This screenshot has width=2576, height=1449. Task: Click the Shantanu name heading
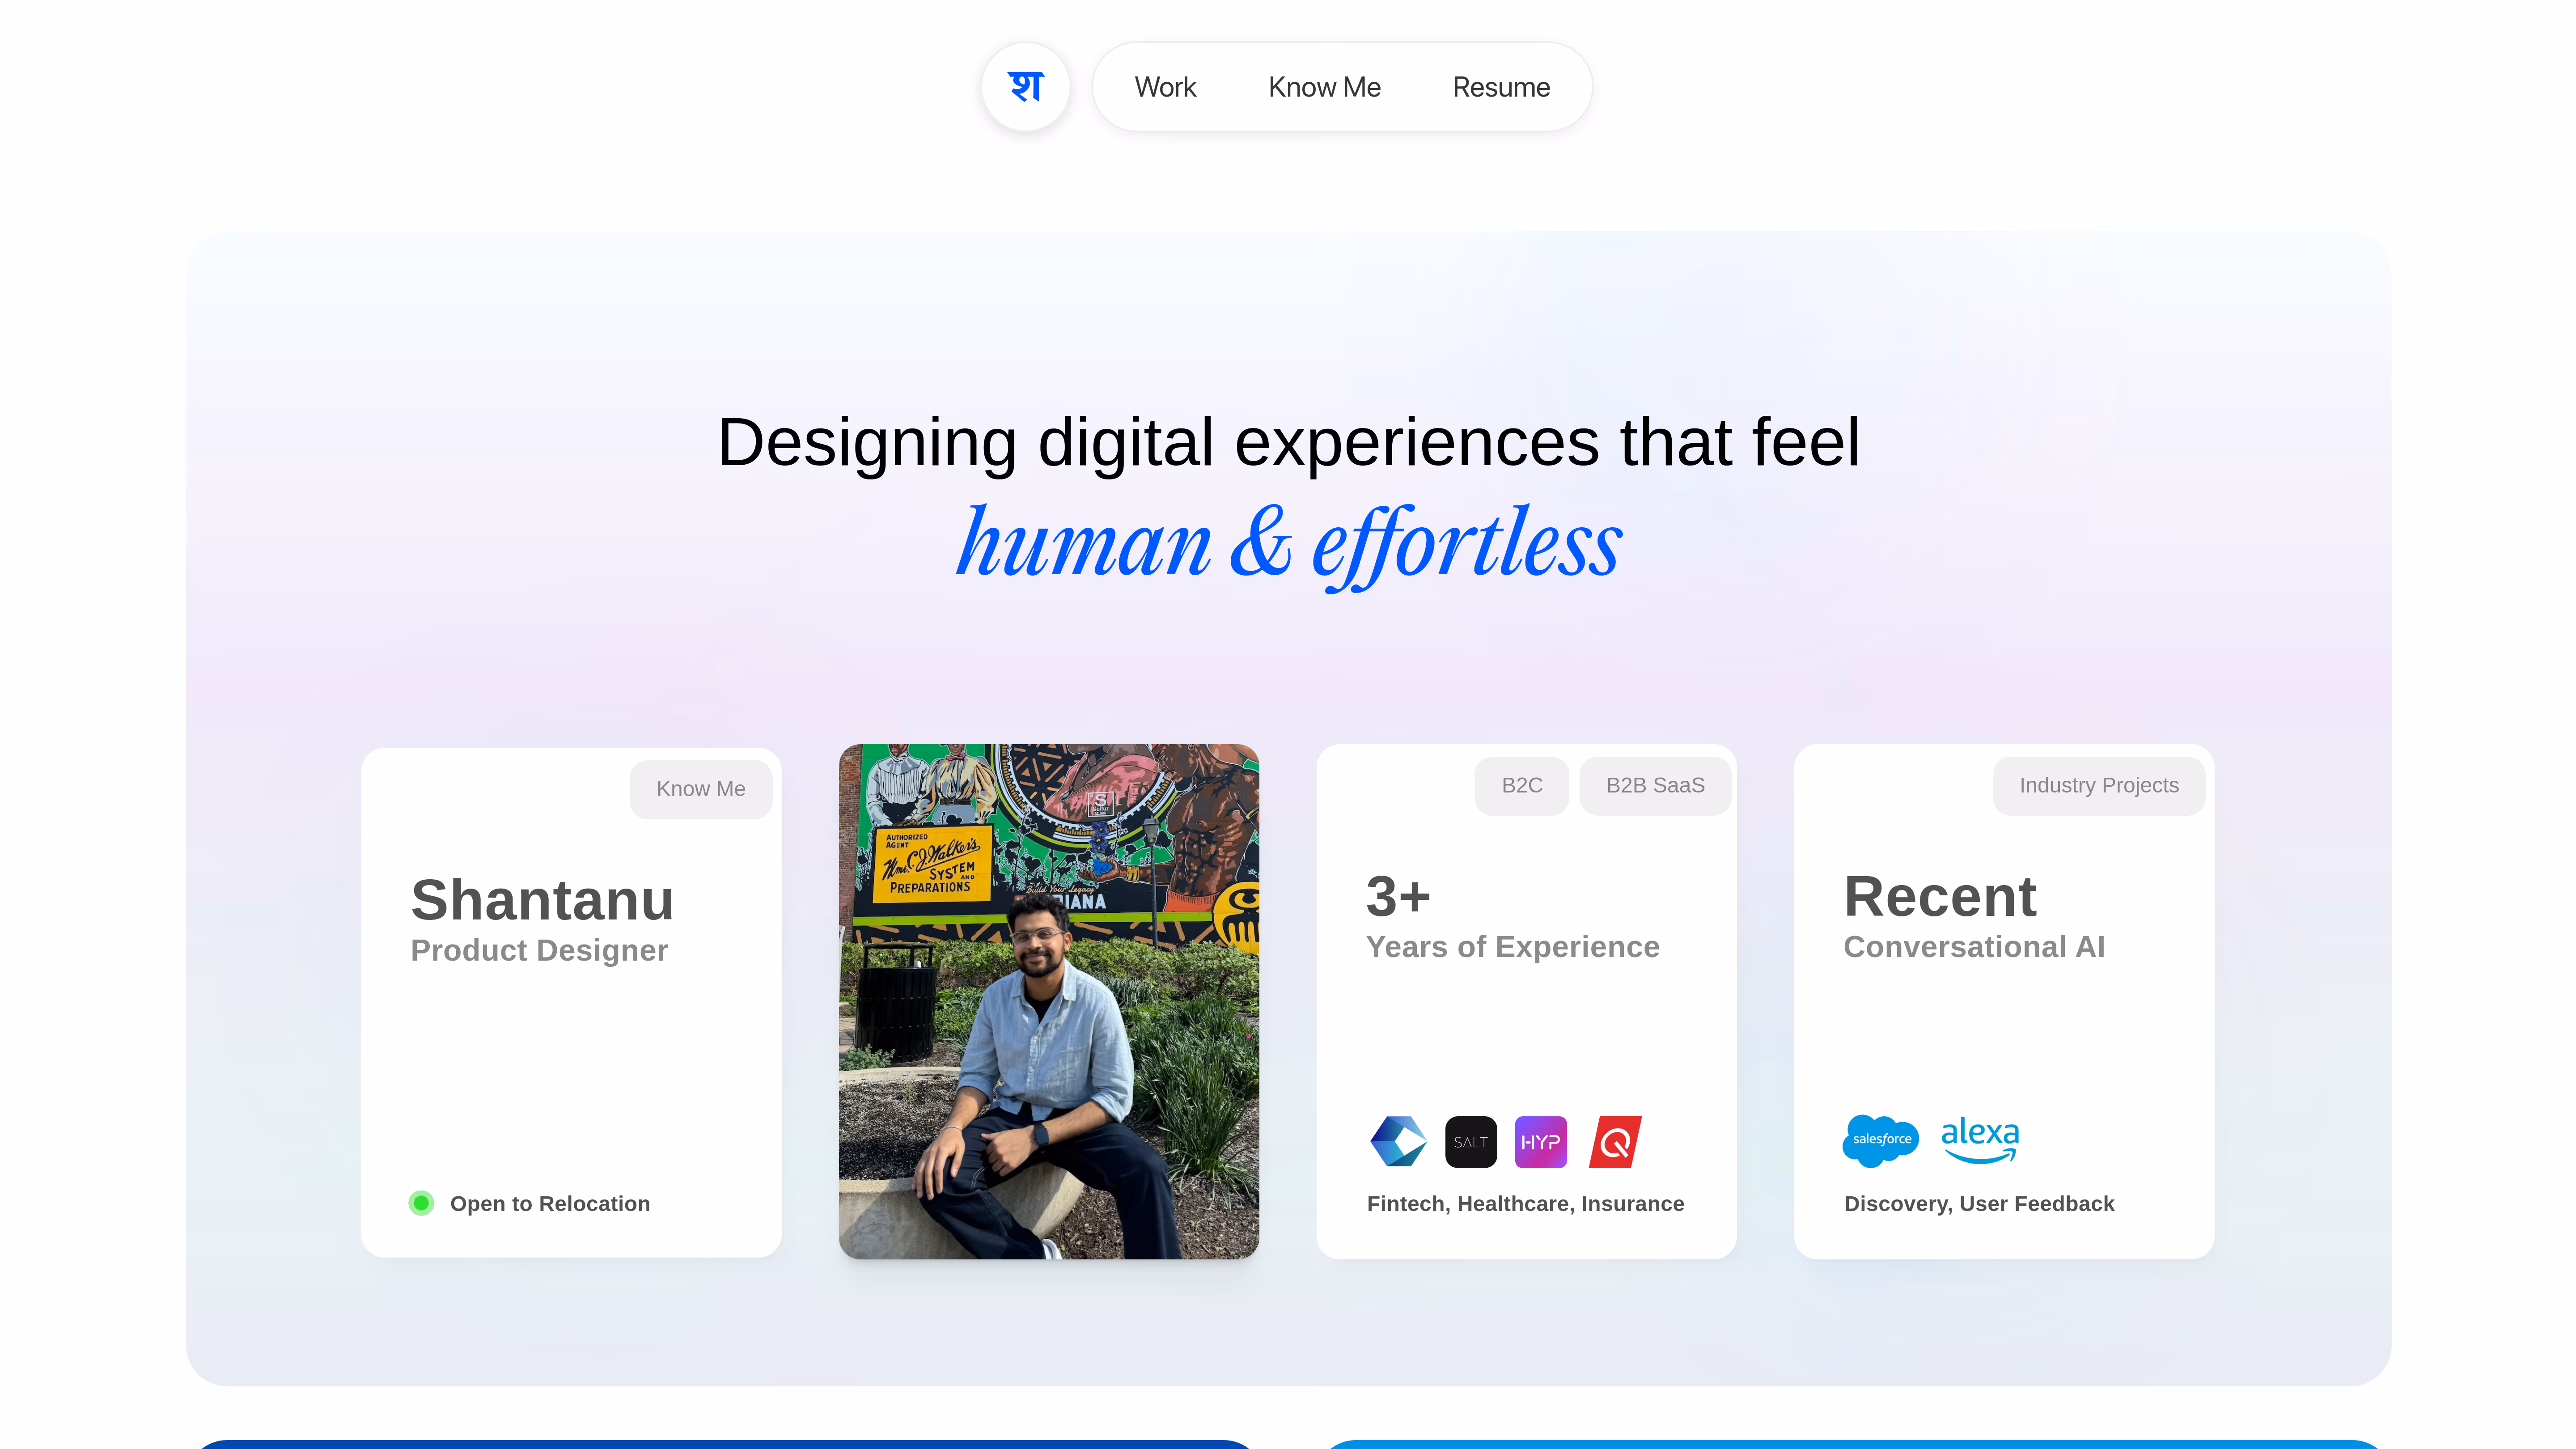[x=542, y=899]
